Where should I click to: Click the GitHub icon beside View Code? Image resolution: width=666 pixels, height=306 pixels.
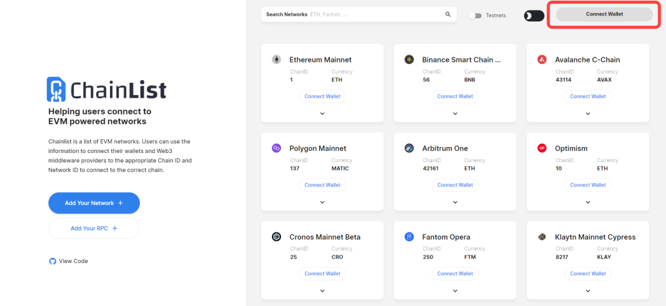tap(53, 261)
